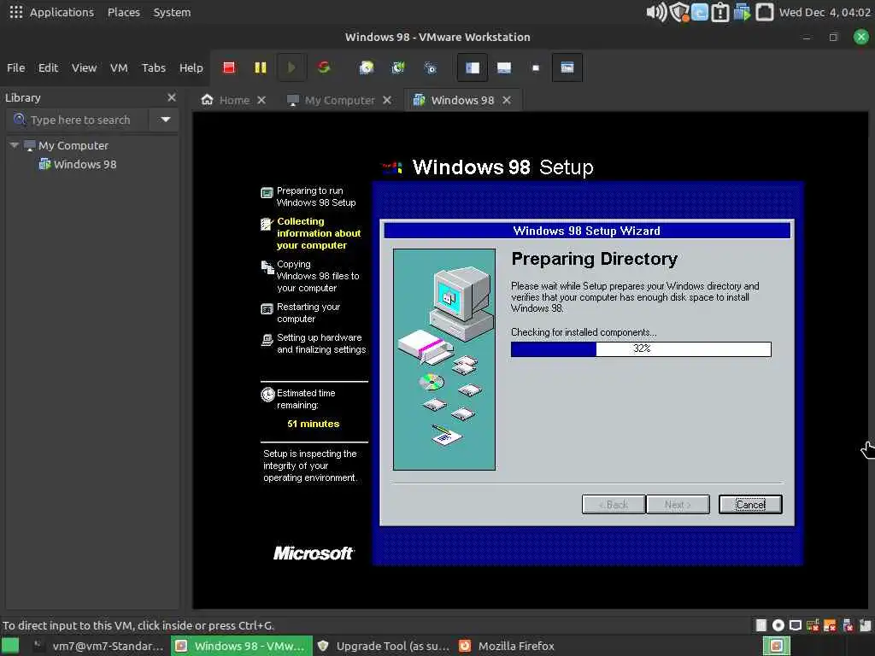This screenshot has height=656, width=875.
Task: Open the Edit menu
Action: pyautogui.click(x=48, y=67)
